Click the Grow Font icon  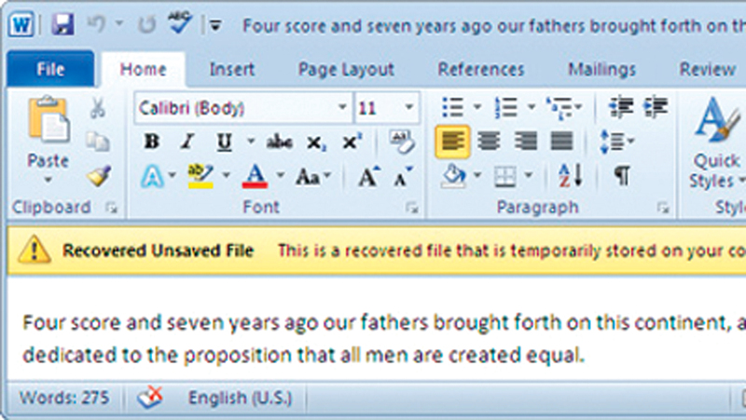[368, 176]
